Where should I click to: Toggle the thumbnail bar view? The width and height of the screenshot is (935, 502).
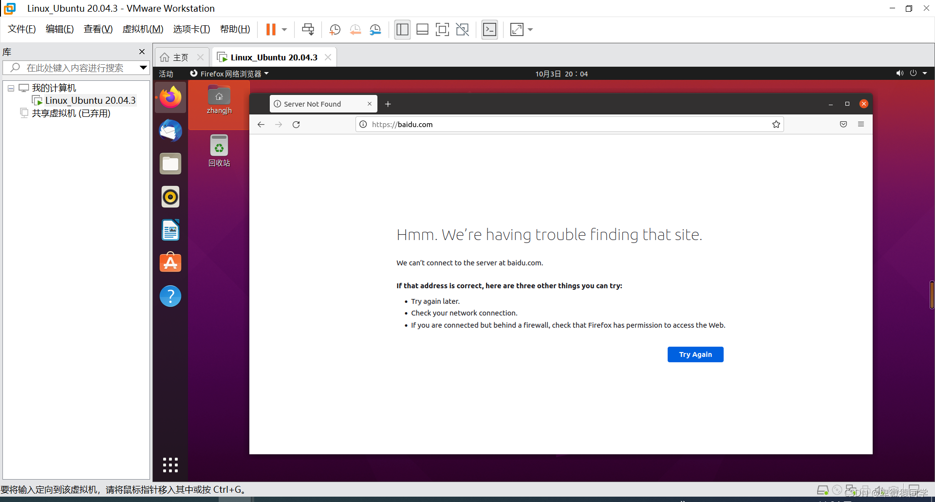[422, 30]
